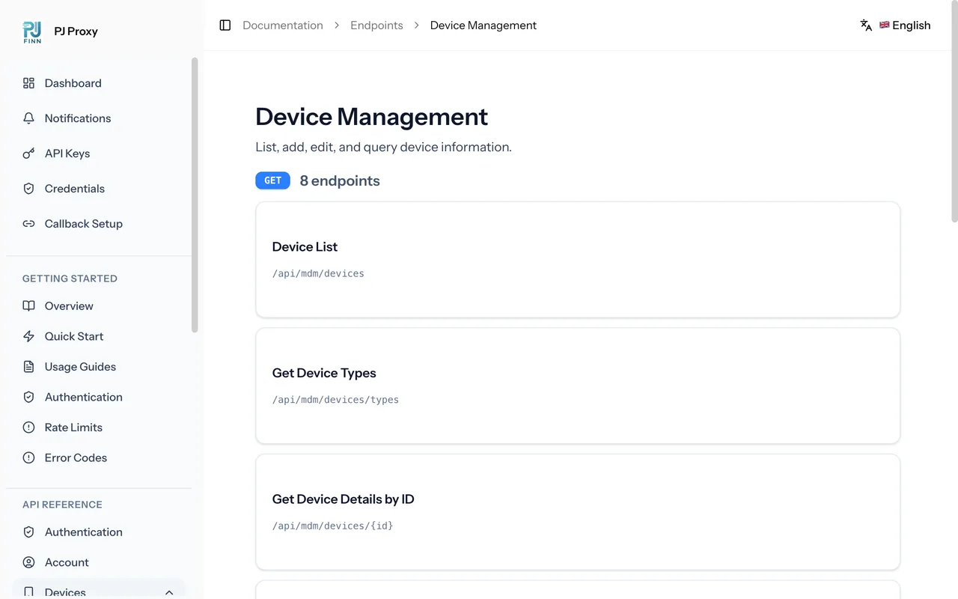Click the Documentation breadcrumb link
This screenshot has height=599, width=958.
(283, 25)
